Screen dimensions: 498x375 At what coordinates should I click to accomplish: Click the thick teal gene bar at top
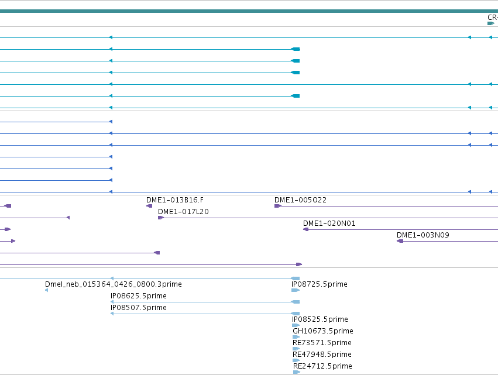pyautogui.click(x=249, y=11)
